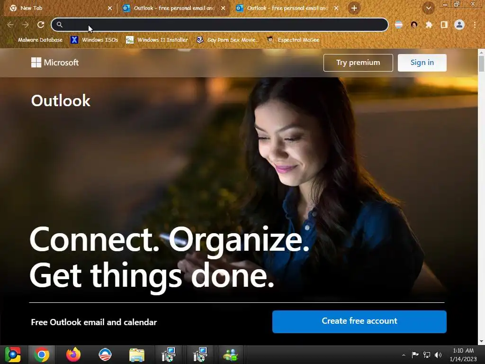Open the Windows 11 Installer bookmark
The height and width of the screenshot is (364, 485).
point(157,40)
